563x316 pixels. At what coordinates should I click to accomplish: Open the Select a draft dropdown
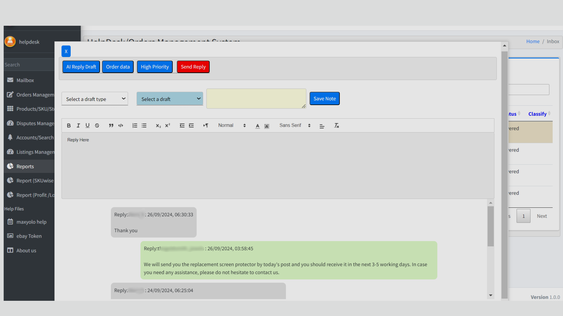click(x=170, y=99)
